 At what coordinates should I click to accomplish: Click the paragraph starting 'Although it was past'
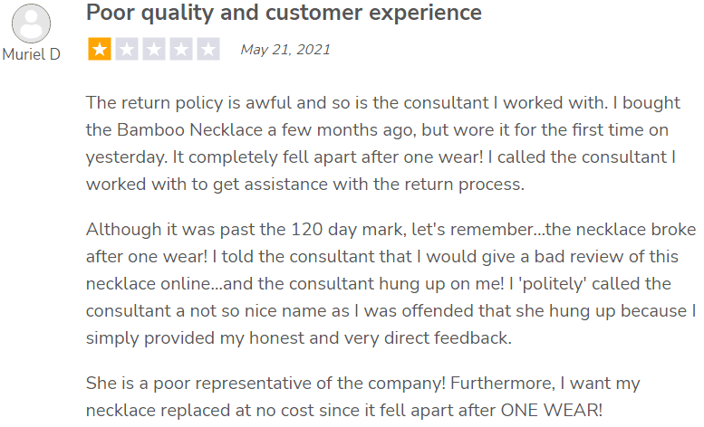[x=391, y=284]
